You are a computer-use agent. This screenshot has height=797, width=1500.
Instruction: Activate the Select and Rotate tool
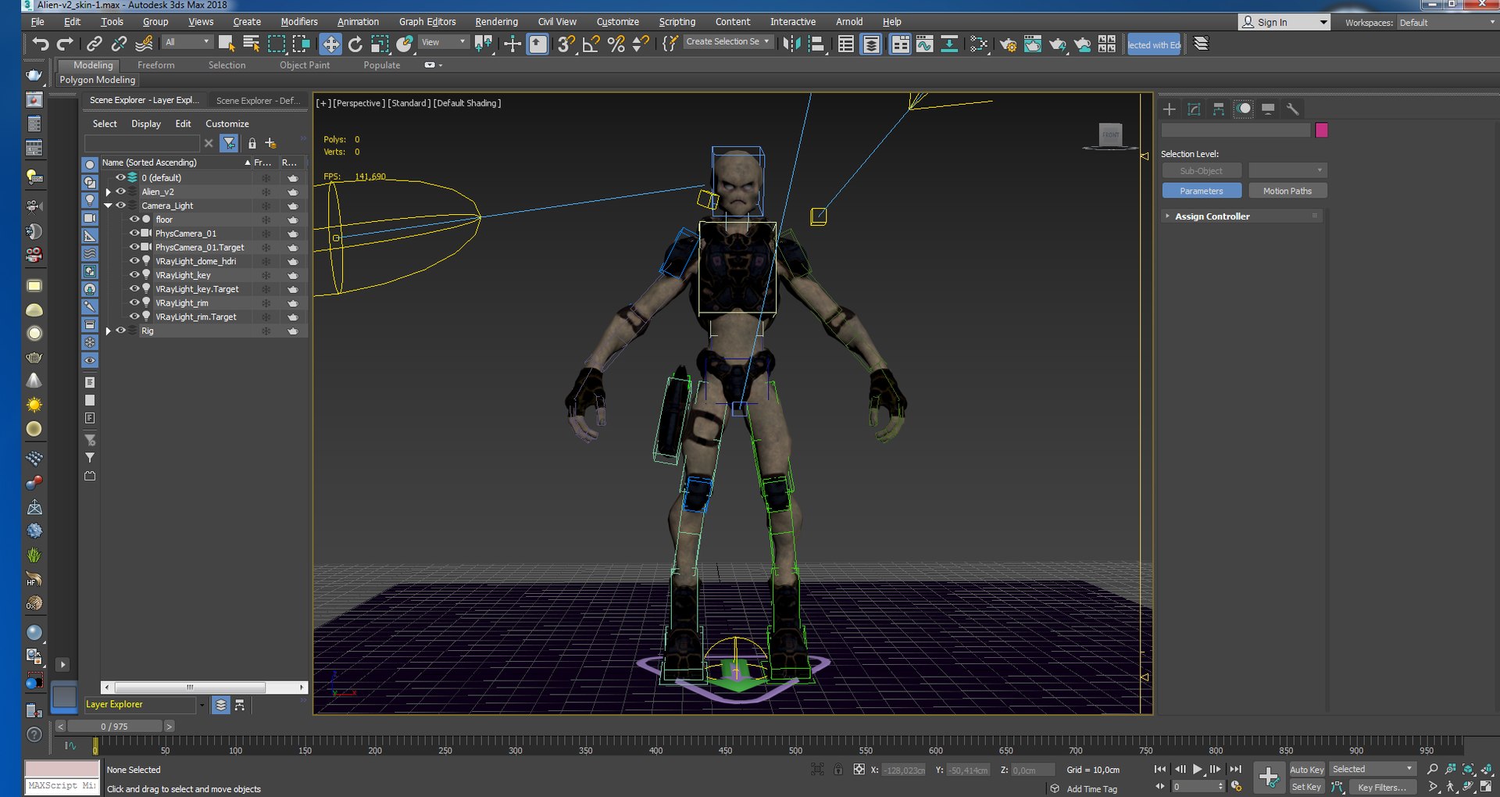point(355,45)
